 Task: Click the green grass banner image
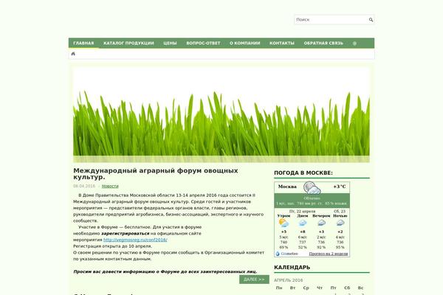(x=221, y=114)
